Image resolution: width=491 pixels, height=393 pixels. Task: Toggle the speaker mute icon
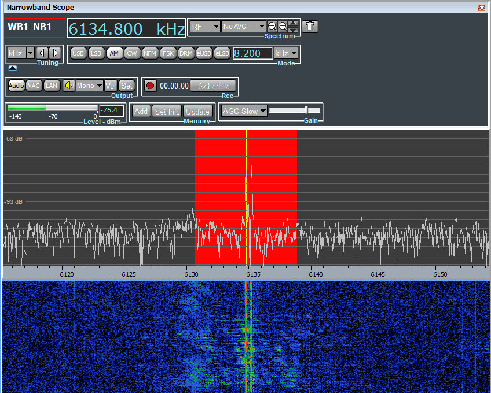point(69,86)
